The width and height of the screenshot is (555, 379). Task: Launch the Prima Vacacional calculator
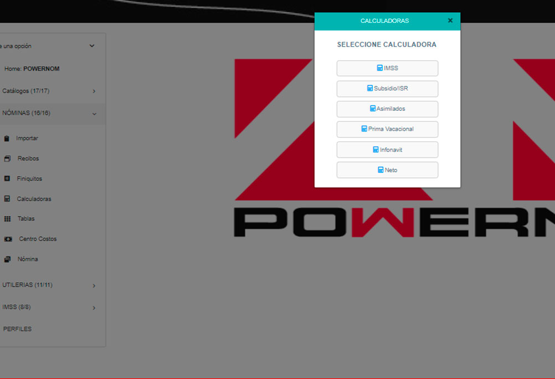(387, 129)
